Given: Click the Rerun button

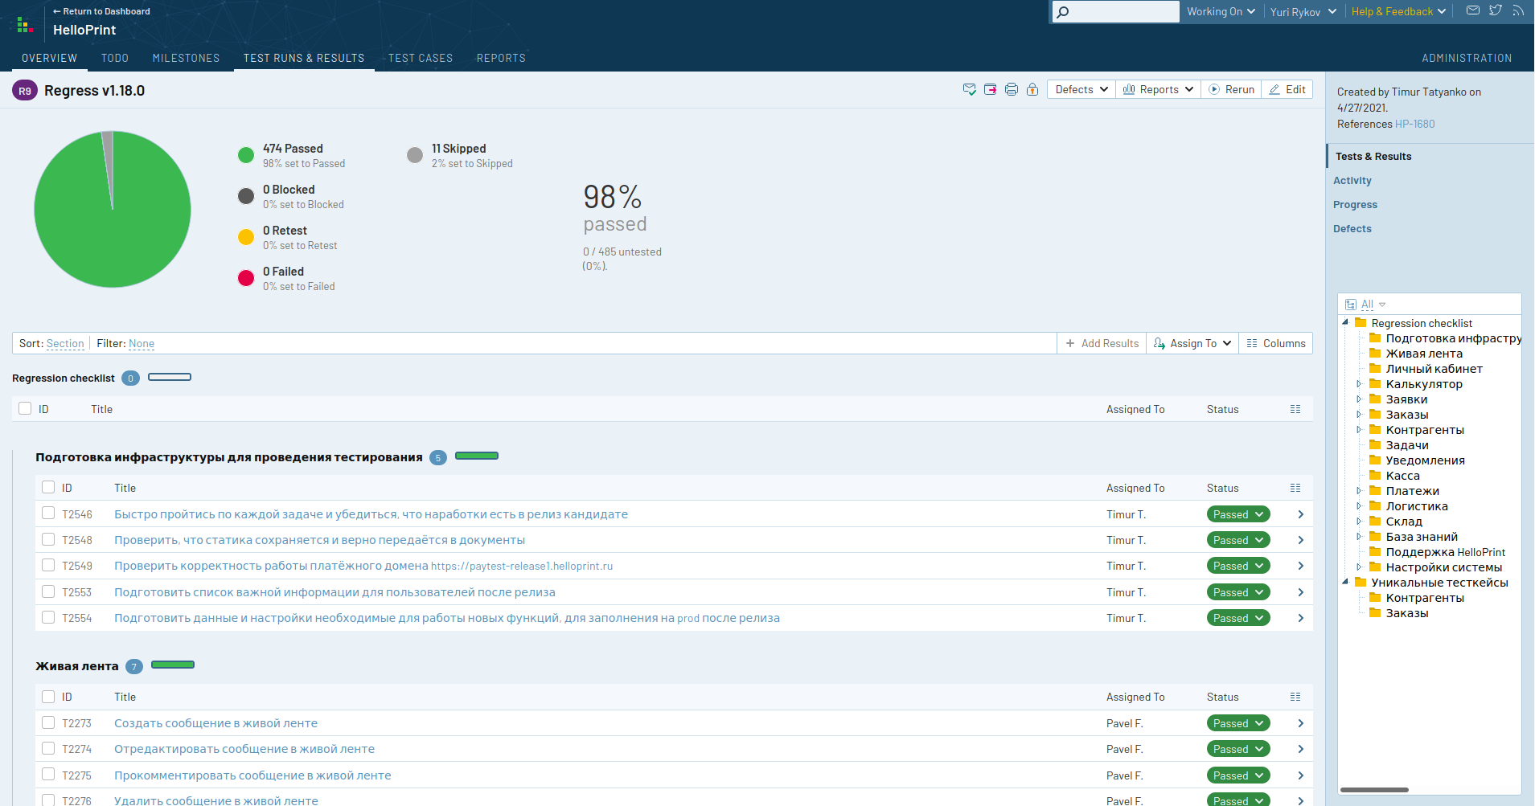Looking at the screenshot, I should tap(1231, 89).
